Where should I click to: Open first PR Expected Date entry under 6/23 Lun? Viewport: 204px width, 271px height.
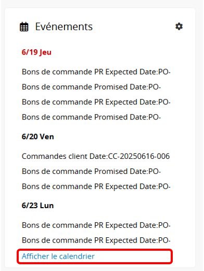pyautogui.click(x=96, y=225)
